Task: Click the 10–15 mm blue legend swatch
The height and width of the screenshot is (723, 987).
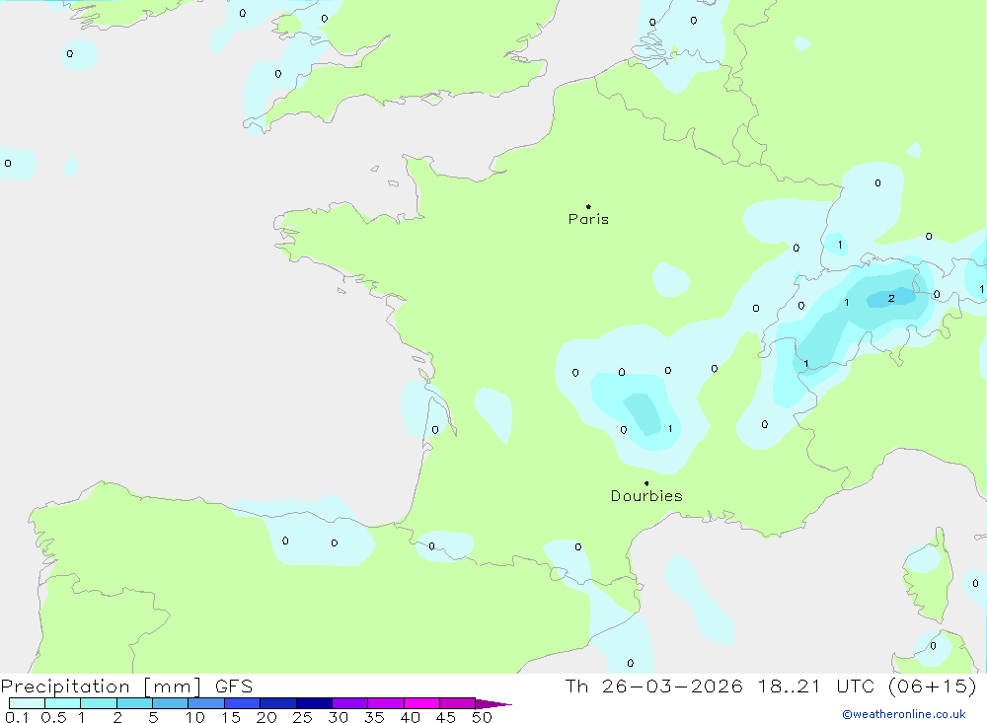Action: (206, 703)
